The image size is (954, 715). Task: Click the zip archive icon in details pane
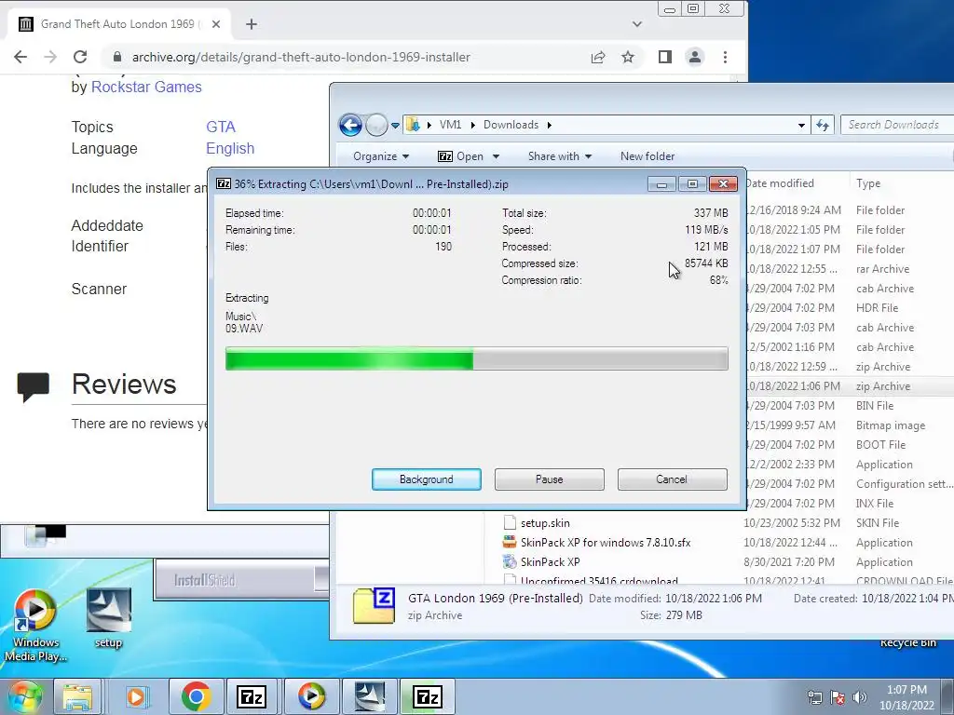[x=374, y=605]
